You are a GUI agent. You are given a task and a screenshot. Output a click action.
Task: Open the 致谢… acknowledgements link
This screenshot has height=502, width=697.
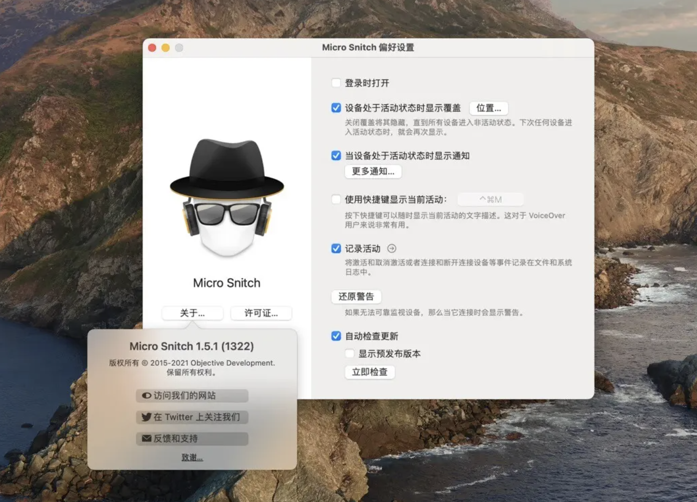pos(192,458)
